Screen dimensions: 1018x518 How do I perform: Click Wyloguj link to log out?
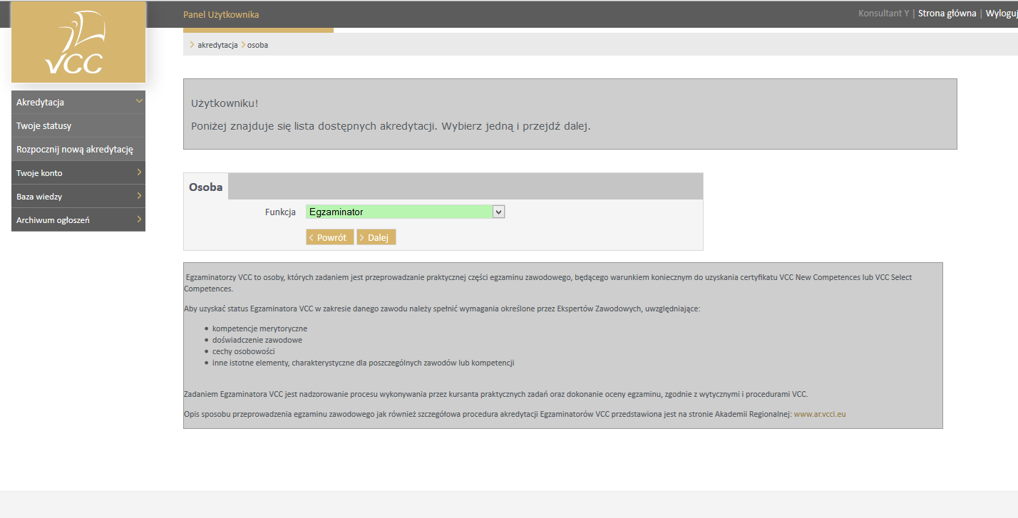click(x=1002, y=14)
